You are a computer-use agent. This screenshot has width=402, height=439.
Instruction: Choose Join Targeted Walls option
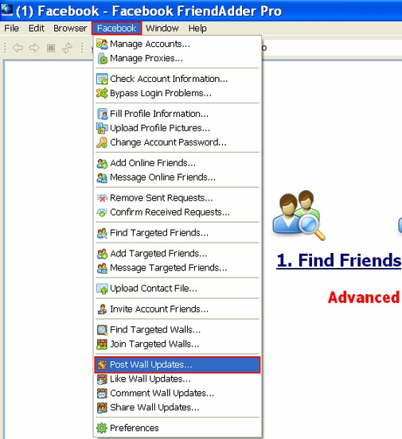tap(178, 344)
